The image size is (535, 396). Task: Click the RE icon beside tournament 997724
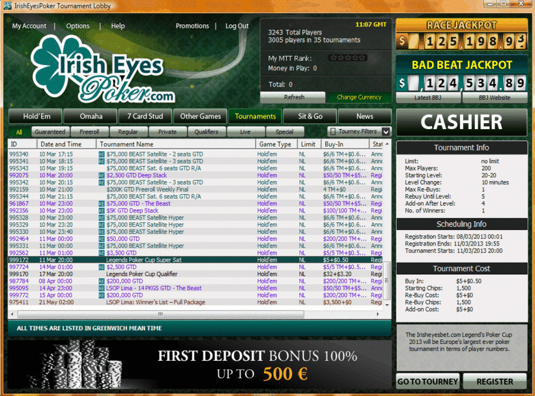coord(102,267)
